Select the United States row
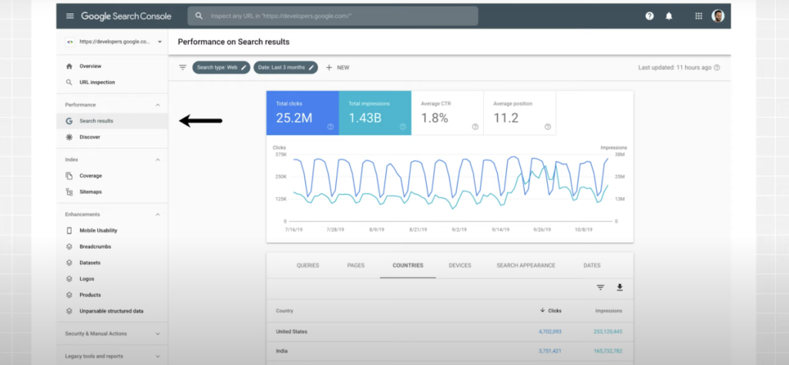The height and width of the screenshot is (365, 789). 450,332
